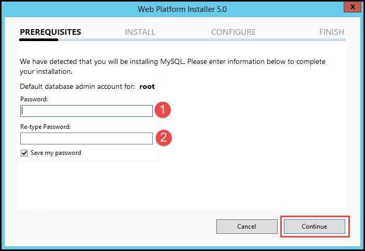The height and width of the screenshot is (251, 365).
Task: Select the PREREQUISITES step heading
Action: click(x=50, y=32)
